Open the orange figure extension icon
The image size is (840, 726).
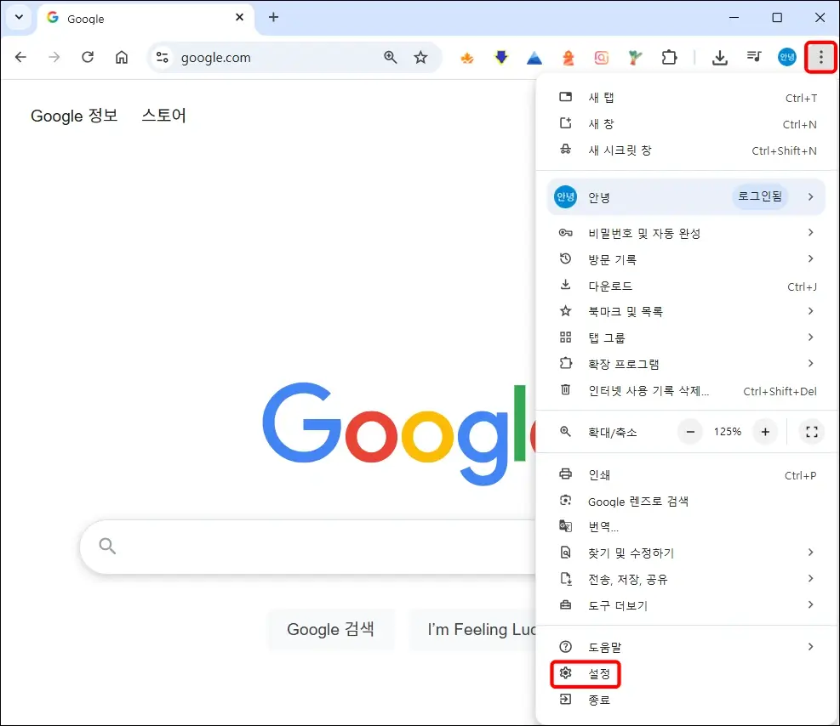coord(568,57)
